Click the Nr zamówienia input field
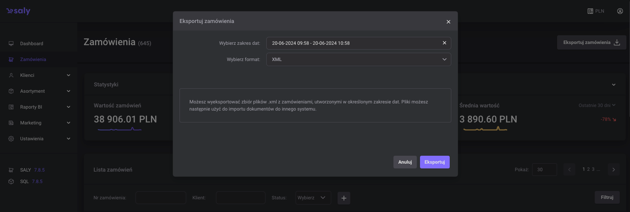This screenshot has height=212, width=630. (160, 198)
